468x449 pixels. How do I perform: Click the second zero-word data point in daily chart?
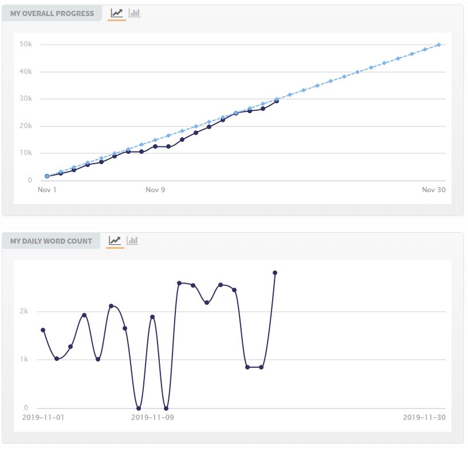(x=166, y=408)
